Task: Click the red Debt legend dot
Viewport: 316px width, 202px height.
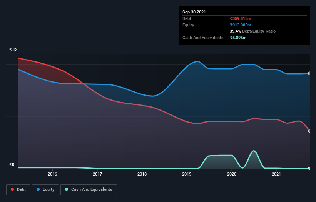Action: pos(12,189)
